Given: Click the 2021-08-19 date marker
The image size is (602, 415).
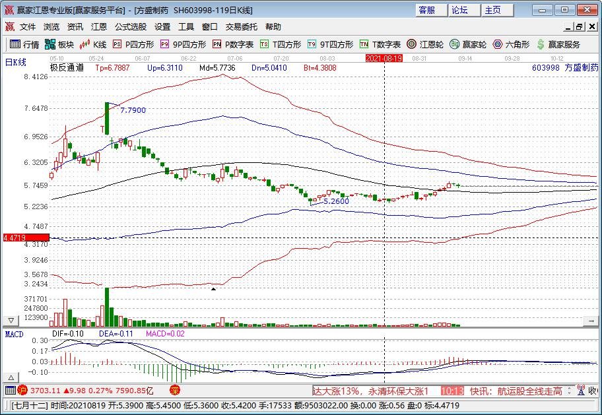Looking at the screenshot, I should pos(384,58).
